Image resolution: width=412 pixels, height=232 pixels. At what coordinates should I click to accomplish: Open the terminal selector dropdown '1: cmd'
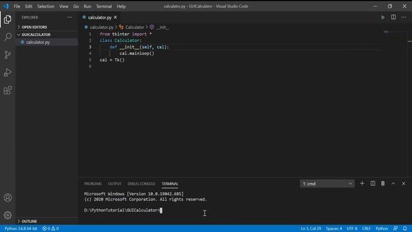point(327,184)
